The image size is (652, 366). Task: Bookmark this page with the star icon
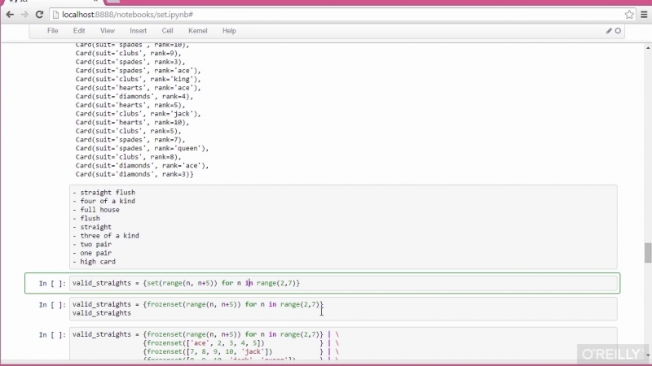(629, 15)
